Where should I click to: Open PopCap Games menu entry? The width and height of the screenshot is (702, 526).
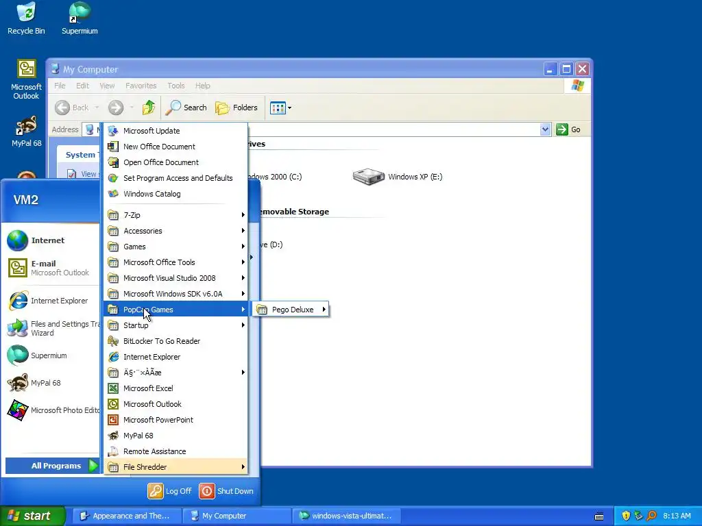[175, 310]
